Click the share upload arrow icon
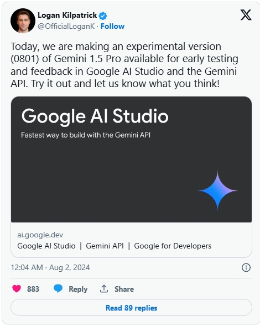Image resolution: width=260 pixels, height=325 pixels. click(104, 288)
